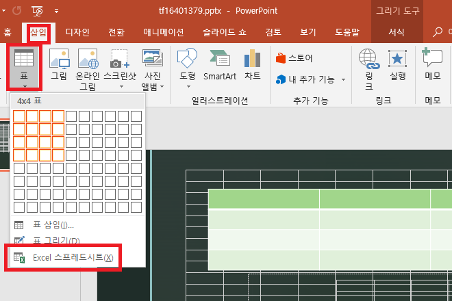Screen dimensions: 452x301
Task: Choose 표 삽입(I)... menu item
Action: pos(77,224)
